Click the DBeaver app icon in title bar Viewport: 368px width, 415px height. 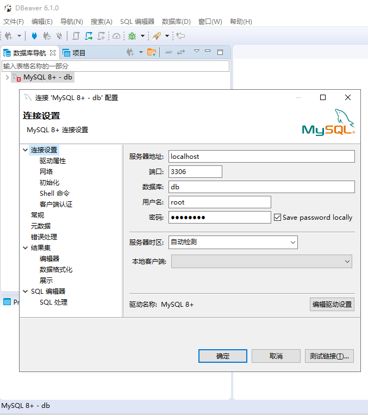[x=8, y=8]
